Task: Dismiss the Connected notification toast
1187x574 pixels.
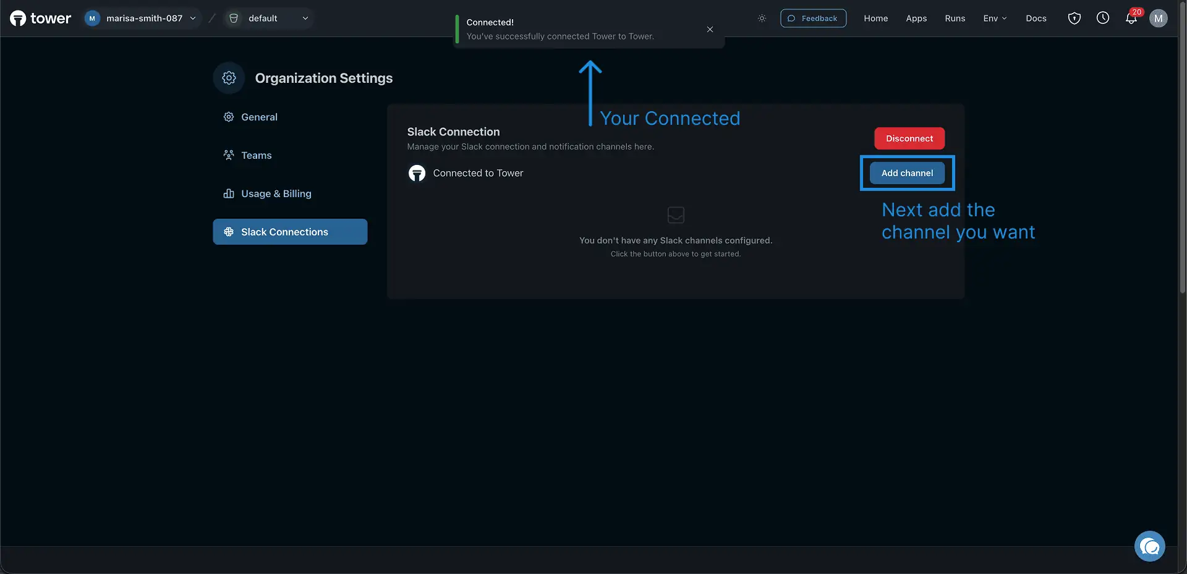Action: pos(710,29)
